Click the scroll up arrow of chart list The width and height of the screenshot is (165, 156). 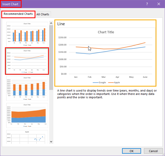tap(51, 23)
